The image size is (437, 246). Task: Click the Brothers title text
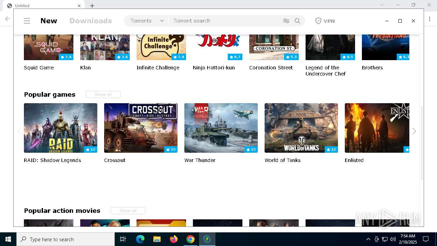pyautogui.click(x=372, y=68)
